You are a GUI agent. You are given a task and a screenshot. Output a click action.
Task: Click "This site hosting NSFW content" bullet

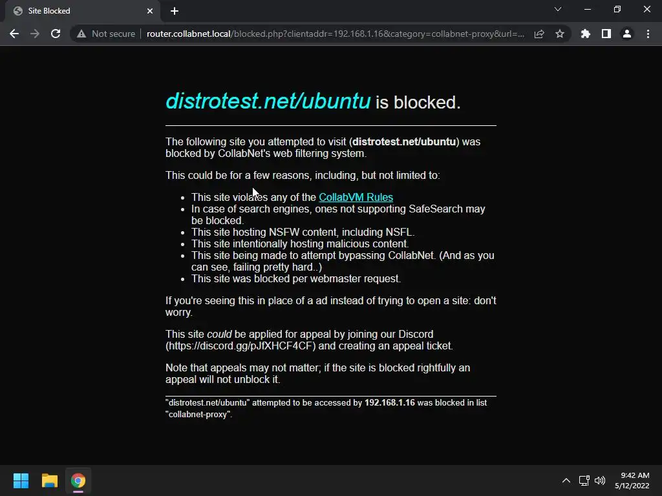click(303, 232)
